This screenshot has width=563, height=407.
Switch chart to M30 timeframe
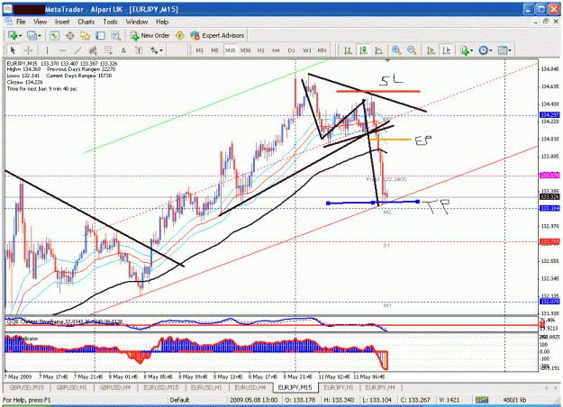click(x=246, y=50)
